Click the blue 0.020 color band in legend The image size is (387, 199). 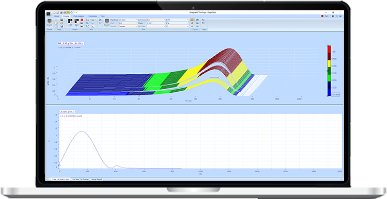click(x=329, y=85)
